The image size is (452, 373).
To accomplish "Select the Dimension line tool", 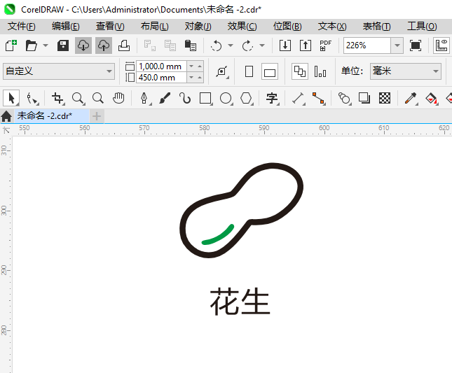I will [299, 99].
